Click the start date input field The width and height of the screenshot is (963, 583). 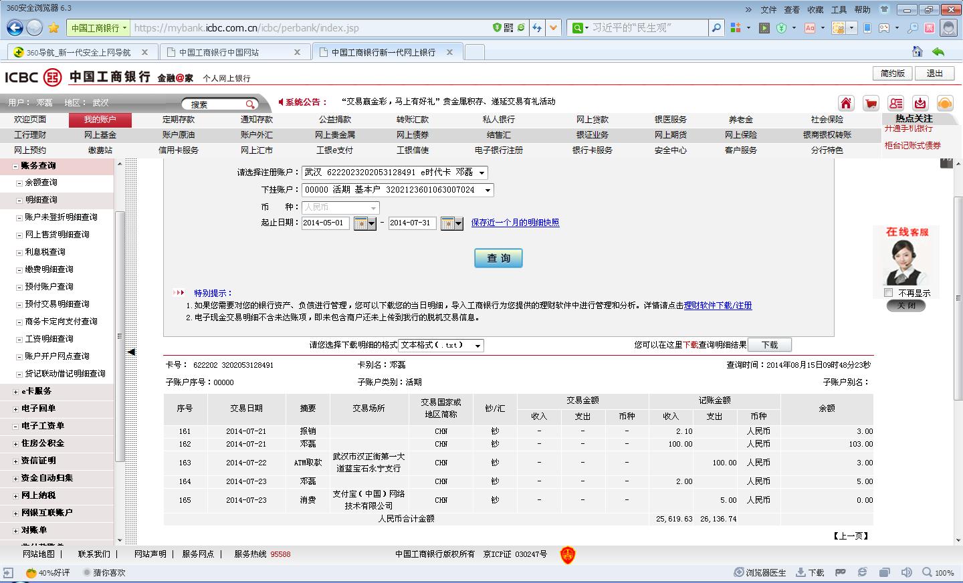coord(325,223)
